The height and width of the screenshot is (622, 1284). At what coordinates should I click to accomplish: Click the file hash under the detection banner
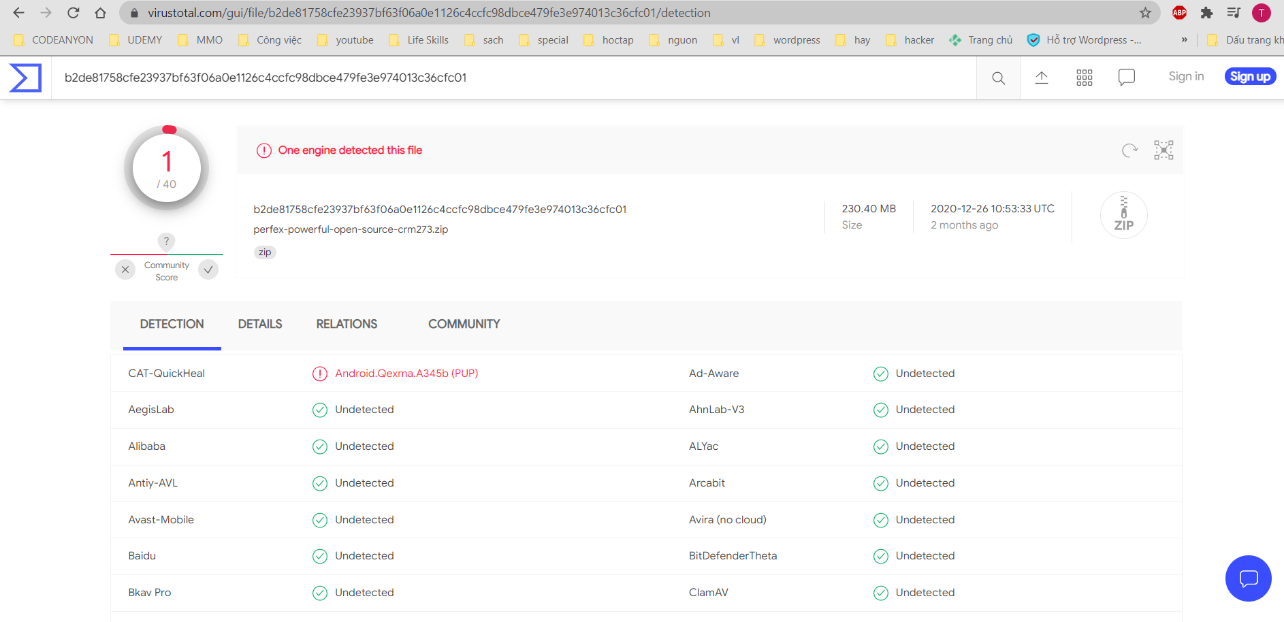440,210
